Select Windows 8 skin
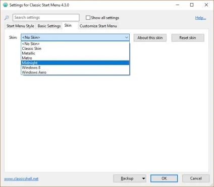The image size is (214, 187). coord(75,68)
